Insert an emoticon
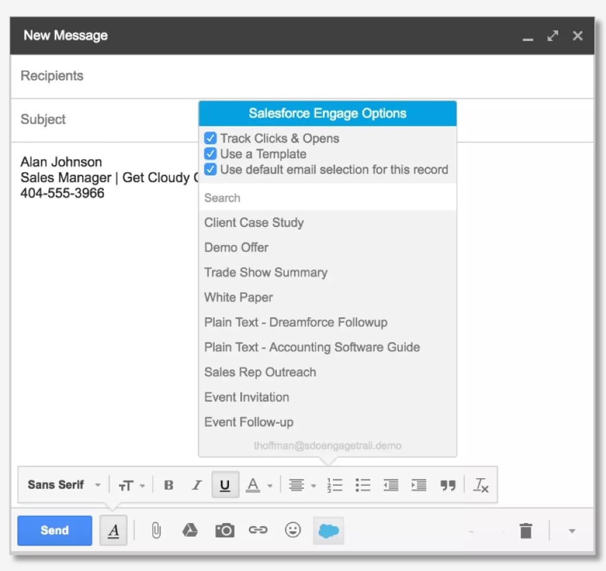 pos(292,530)
